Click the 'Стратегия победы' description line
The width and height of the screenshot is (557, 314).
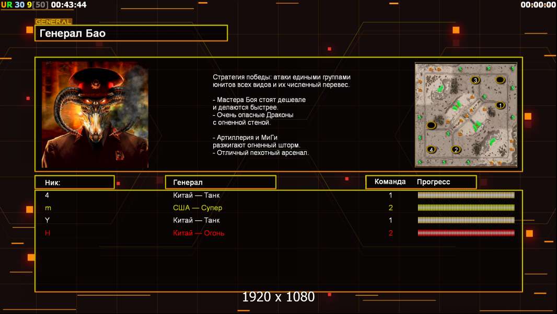(x=282, y=77)
